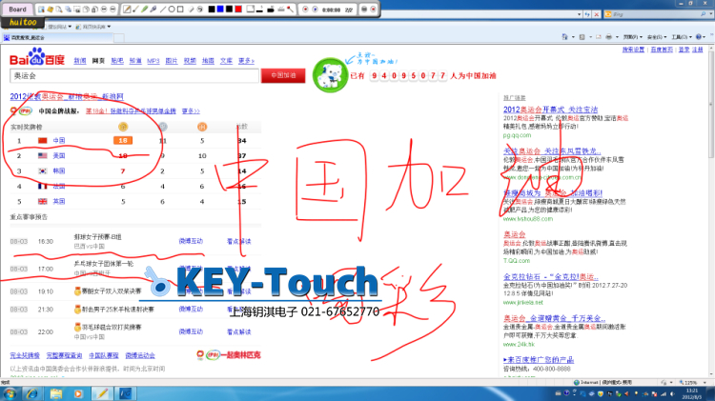Open IE home button dropdown arrow
Image resolution: width=715 pixels, height=401 pixels.
pyautogui.click(x=573, y=37)
